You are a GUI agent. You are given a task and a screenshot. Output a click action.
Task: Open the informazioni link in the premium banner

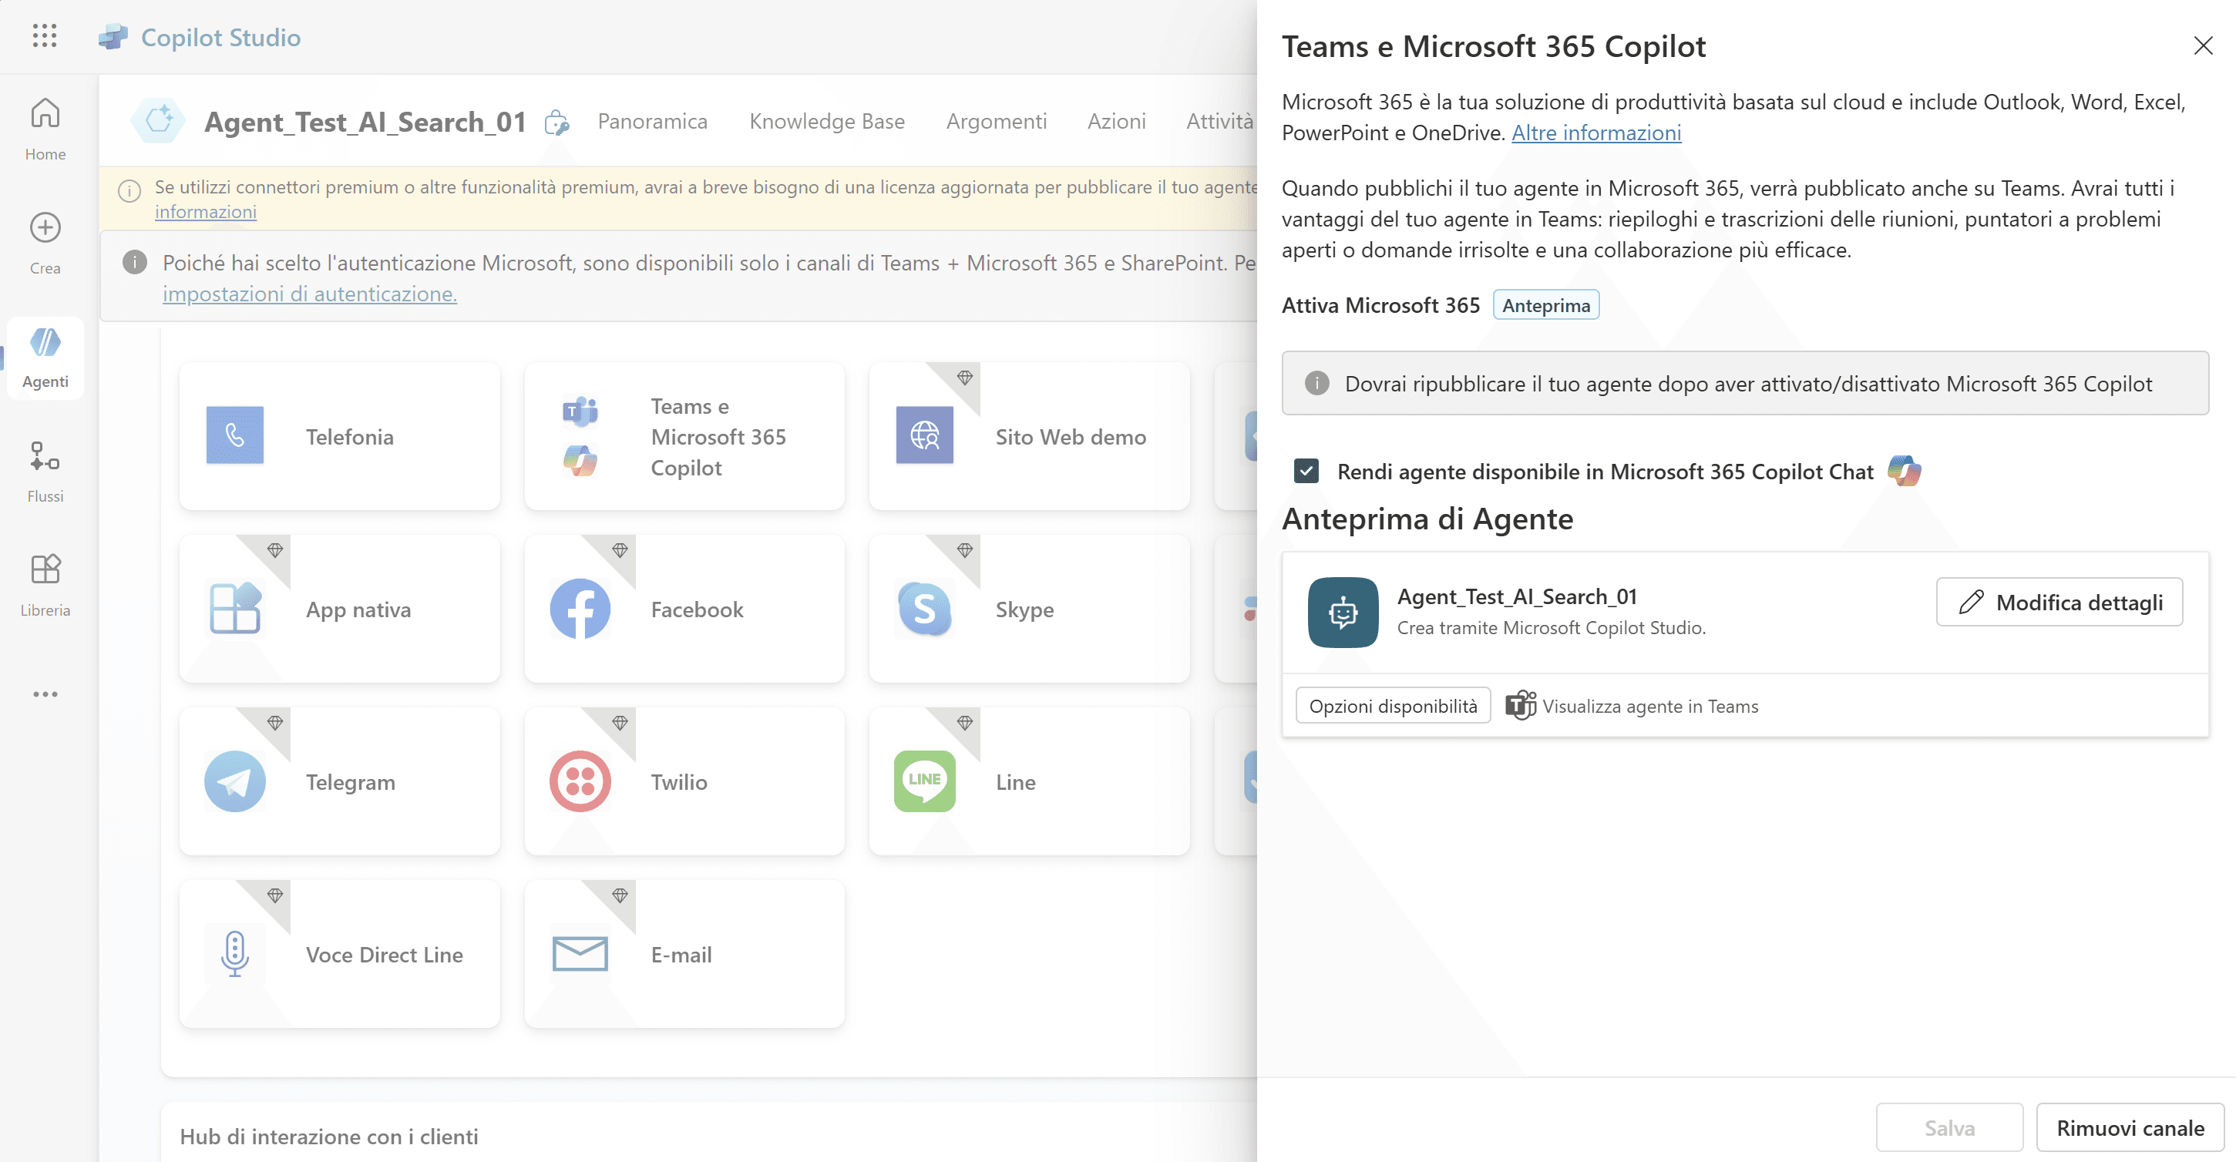pos(205,212)
